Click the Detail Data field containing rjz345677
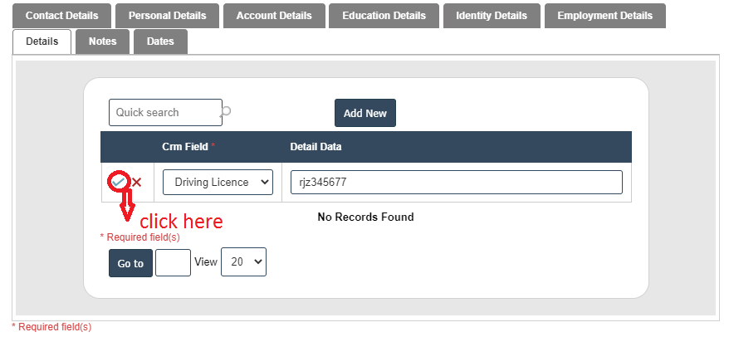 click(x=456, y=183)
